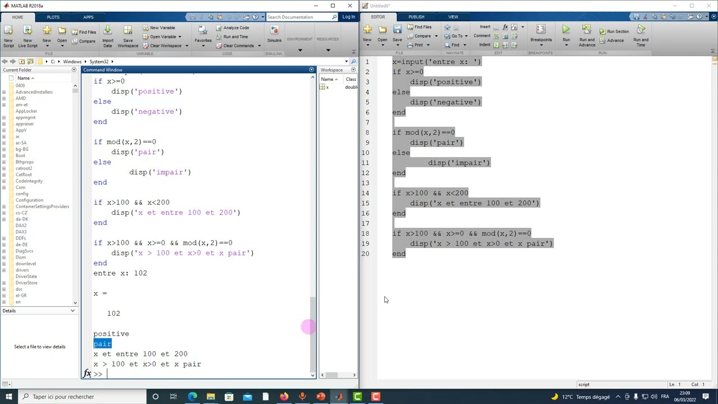Click the x variable in Workspace
718x404 pixels.
327,87
